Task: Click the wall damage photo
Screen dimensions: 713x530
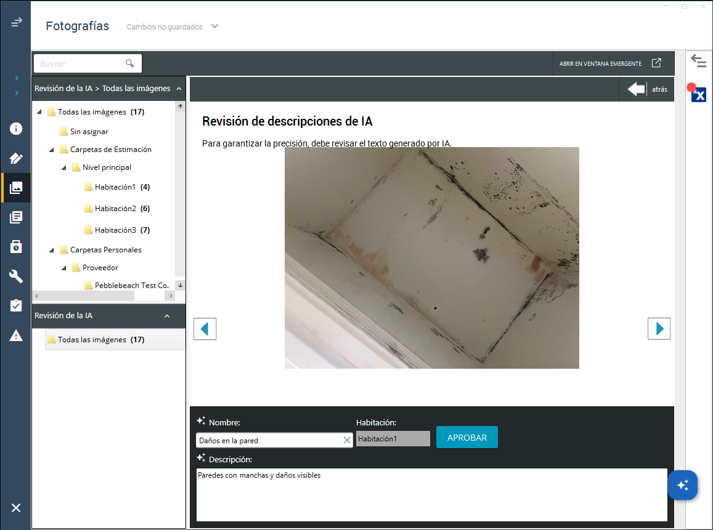Action: coord(431,257)
